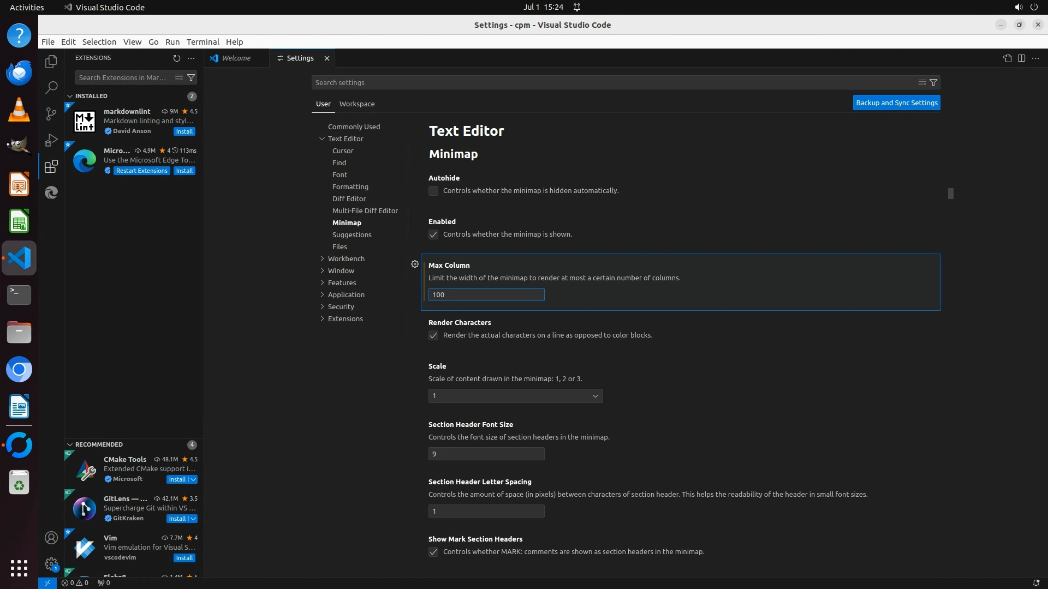Screen dimensions: 1048x589
Task: Open the Explorer view in activity bar
Action: click(51, 62)
